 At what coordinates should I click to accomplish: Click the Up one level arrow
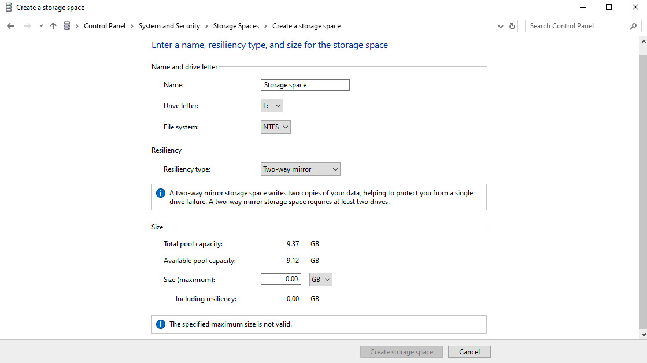[53, 26]
